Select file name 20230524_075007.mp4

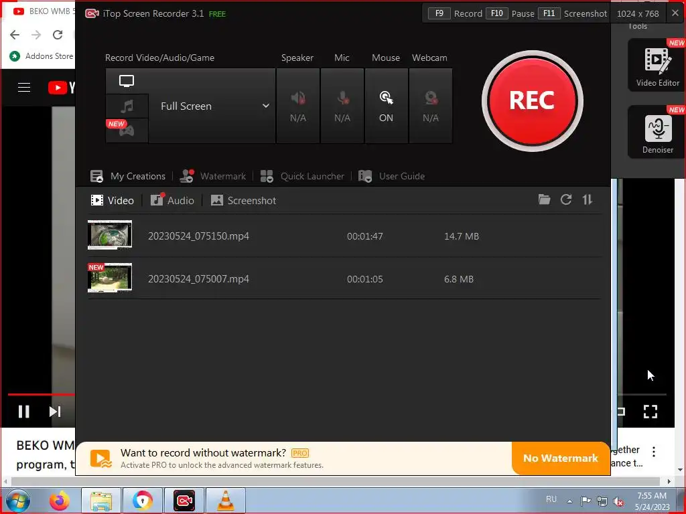198,279
